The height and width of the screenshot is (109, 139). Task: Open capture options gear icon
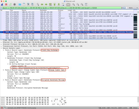pos(14,4)
